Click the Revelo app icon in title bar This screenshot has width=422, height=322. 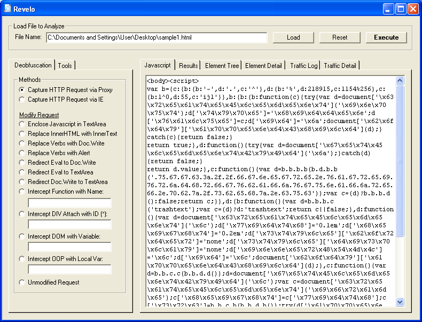point(7,9)
